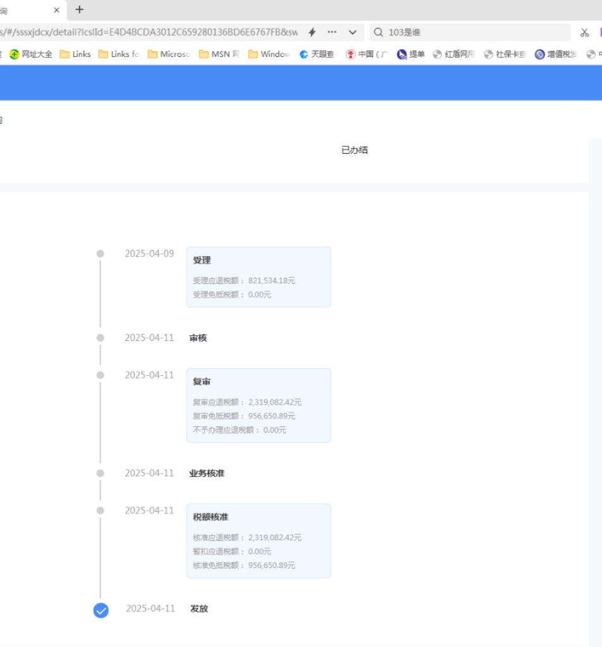
Task: Click the 已办结 status label
Action: coord(354,150)
